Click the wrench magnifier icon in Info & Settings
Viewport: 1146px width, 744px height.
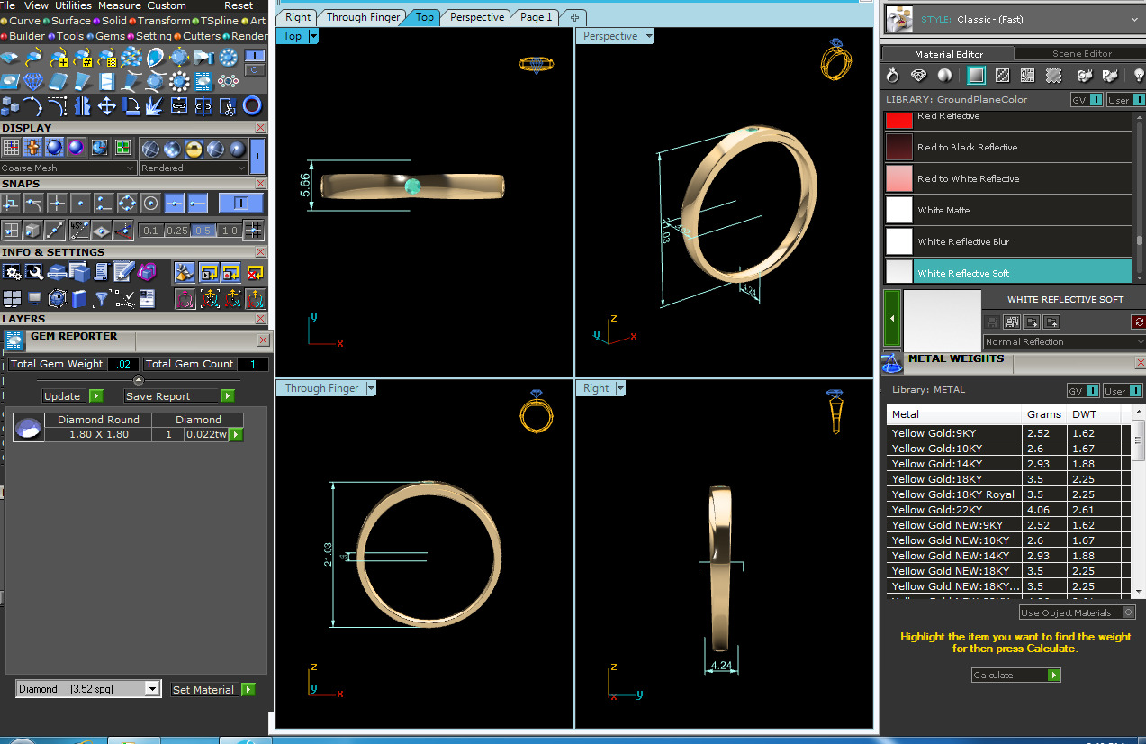coord(34,271)
